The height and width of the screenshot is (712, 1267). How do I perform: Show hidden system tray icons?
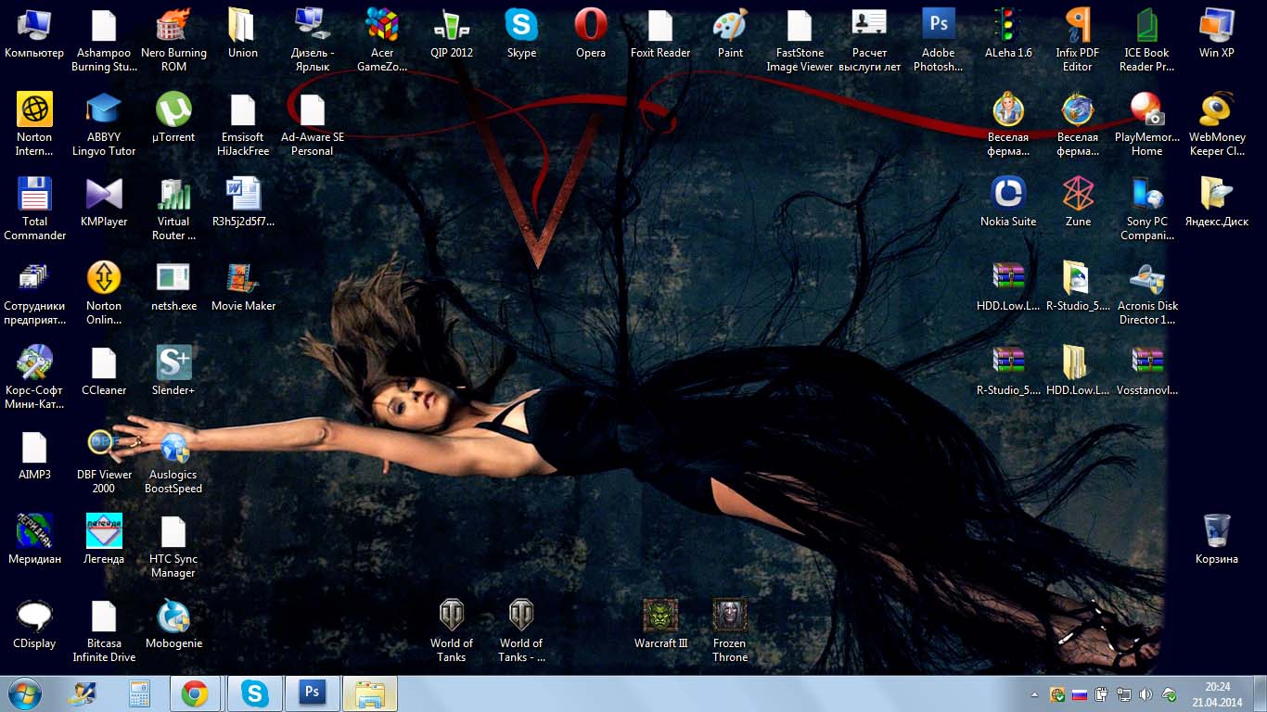click(1035, 694)
